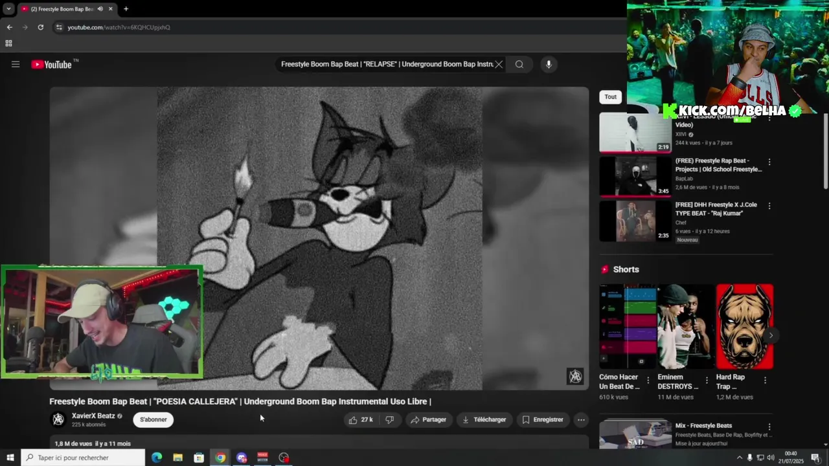Image resolution: width=829 pixels, height=466 pixels.
Task: Go to the YouTube home logo
Action: 52,64
